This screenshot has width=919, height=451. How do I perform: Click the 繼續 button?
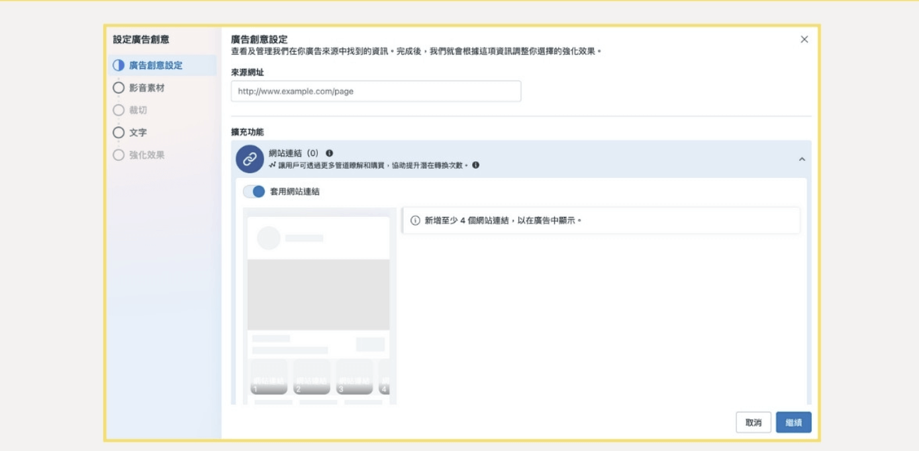click(x=793, y=421)
